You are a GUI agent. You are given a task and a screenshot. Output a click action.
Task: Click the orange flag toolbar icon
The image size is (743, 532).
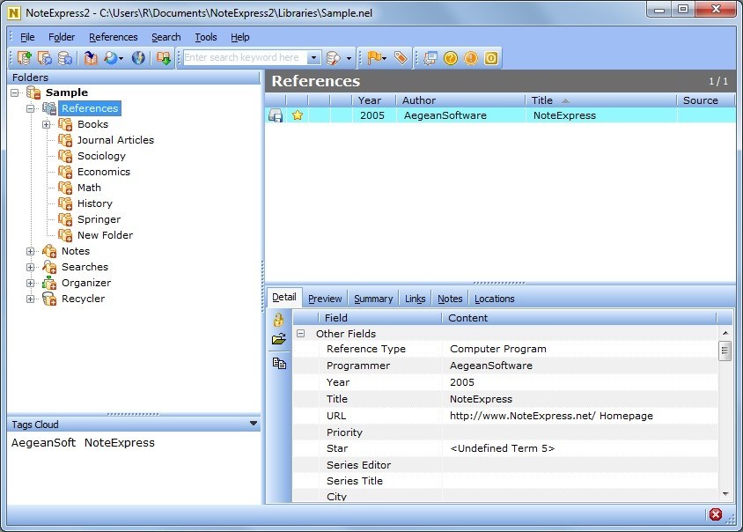[x=374, y=58]
